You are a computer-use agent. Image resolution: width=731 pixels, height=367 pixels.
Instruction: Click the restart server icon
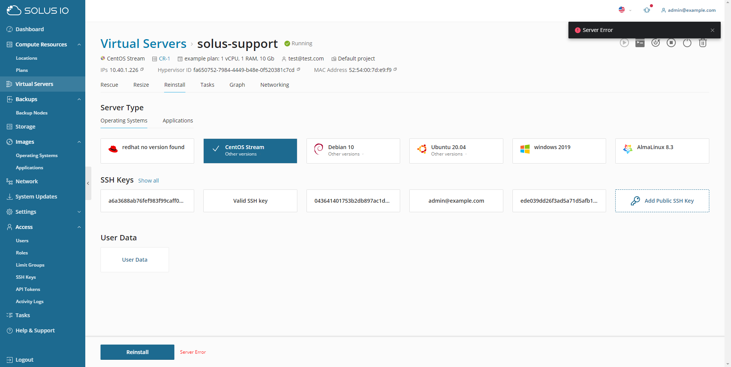[x=655, y=43]
